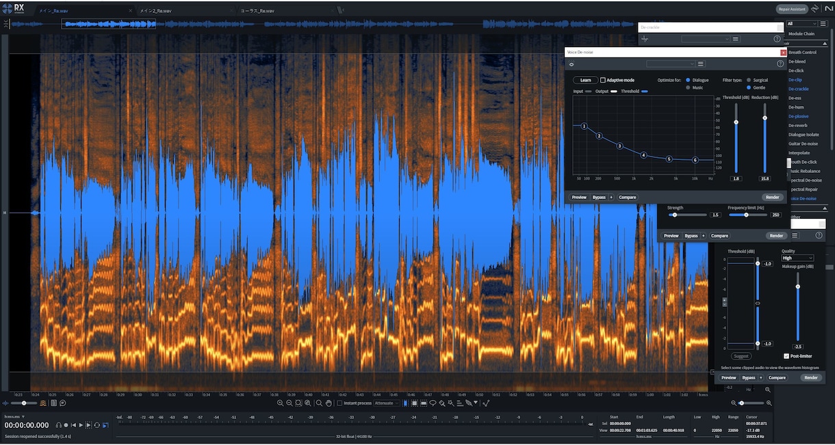Click the module list view menu icon
This screenshot has height=445, width=835.
tap(823, 24)
